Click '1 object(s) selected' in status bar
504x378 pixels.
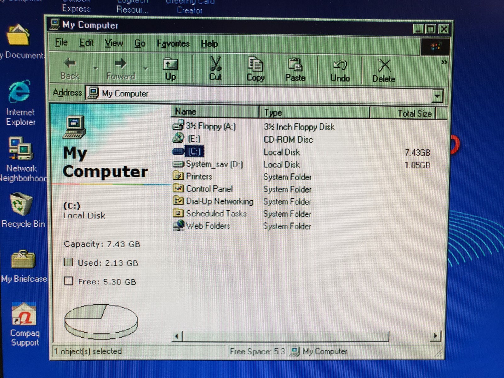pos(88,351)
